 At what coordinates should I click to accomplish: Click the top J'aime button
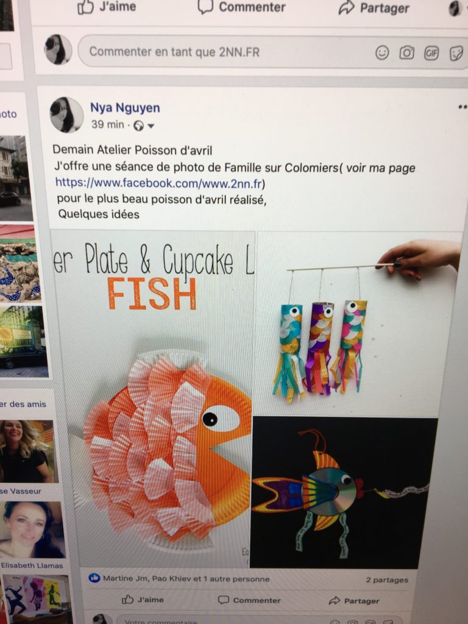click(x=107, y=7)
